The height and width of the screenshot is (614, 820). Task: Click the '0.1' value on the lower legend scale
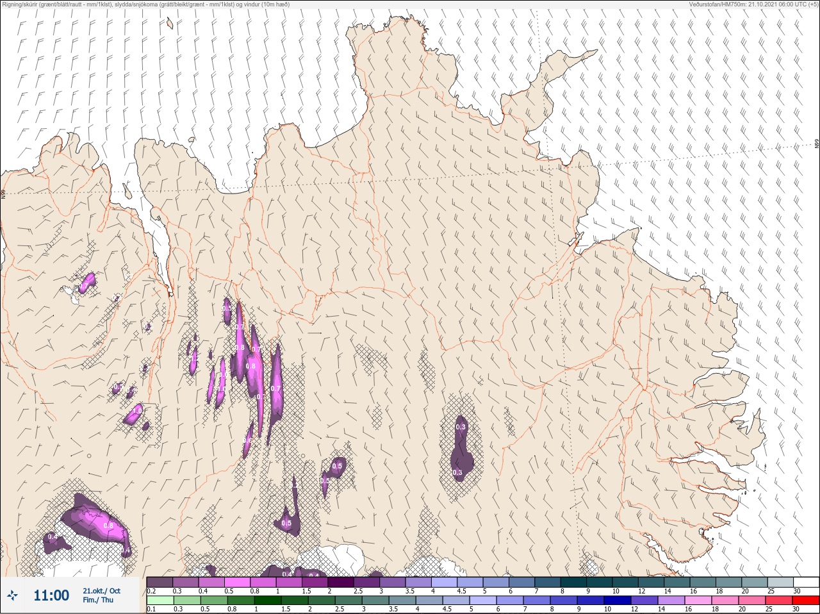151,610
